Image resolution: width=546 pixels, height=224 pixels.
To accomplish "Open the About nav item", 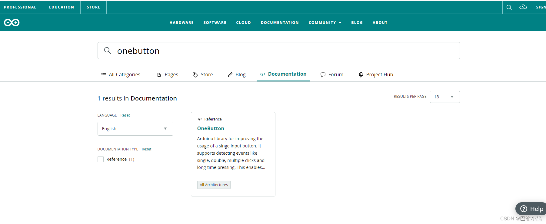I will point(380,23).
